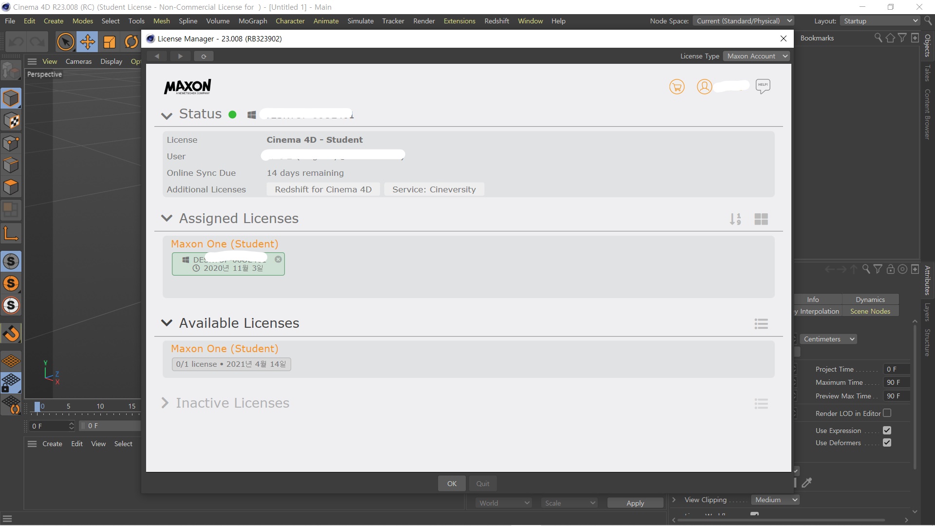Viewport: 935px width, 526px height.
Task: Click the OK button
Action: coord(452,484)
